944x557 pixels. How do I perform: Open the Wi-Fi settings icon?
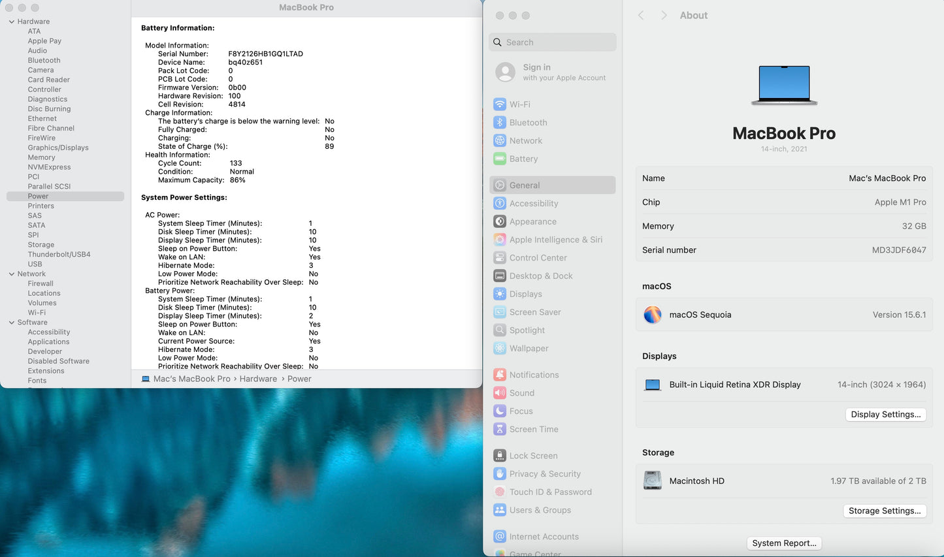pyautogui.click(x=500, y=104)
